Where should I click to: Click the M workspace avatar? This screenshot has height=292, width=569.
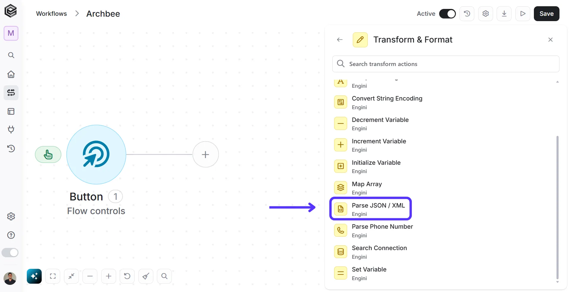pos(11,33)
